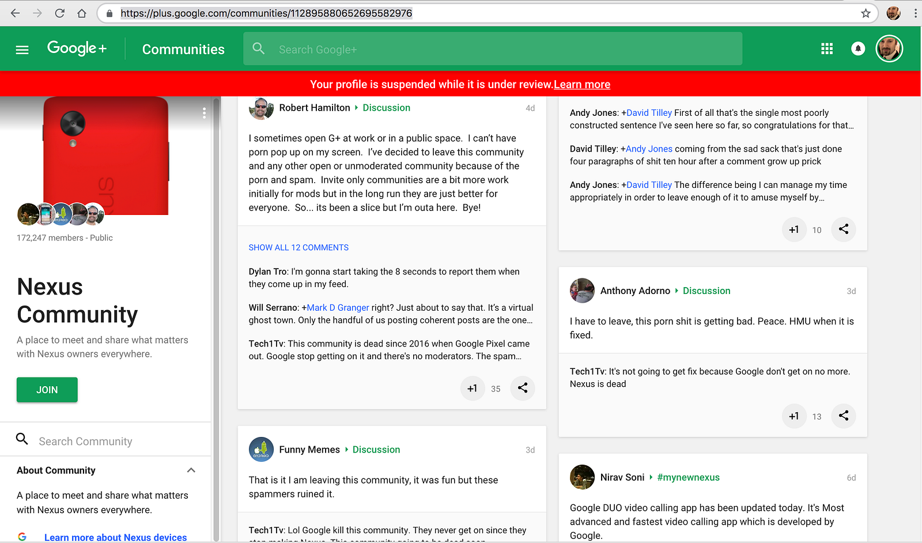The width and height of the screenshot is (922, 543).
Task: Click Funny Memes' profile picture
Action: 261,450
